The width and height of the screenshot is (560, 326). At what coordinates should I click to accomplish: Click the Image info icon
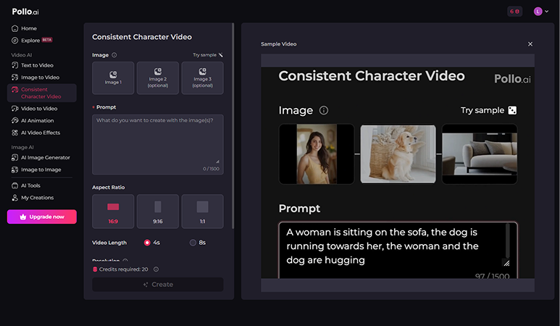click(x=114, y=55)
